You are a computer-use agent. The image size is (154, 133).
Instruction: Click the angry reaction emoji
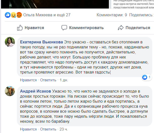19,15
